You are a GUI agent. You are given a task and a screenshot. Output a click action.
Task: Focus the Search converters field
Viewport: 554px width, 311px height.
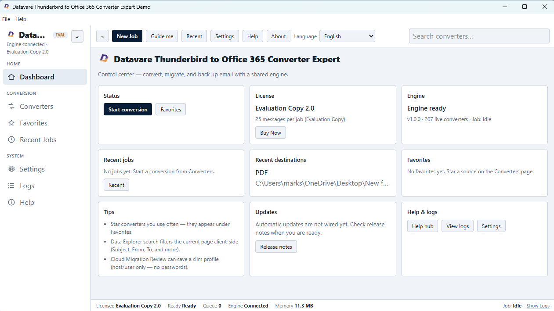479,36
